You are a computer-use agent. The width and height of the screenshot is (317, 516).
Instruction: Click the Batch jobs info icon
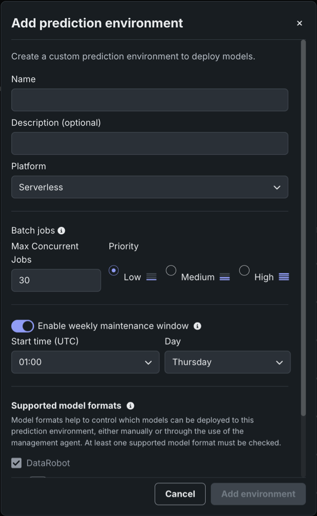pyautogui.click(x=61, y=231)
